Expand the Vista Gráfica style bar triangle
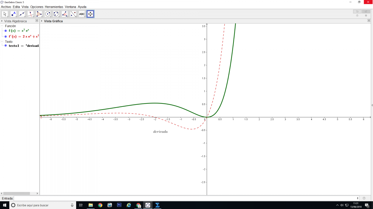This screenshot has height=209, width=373. pyautogui.click(x=42, y=21)
